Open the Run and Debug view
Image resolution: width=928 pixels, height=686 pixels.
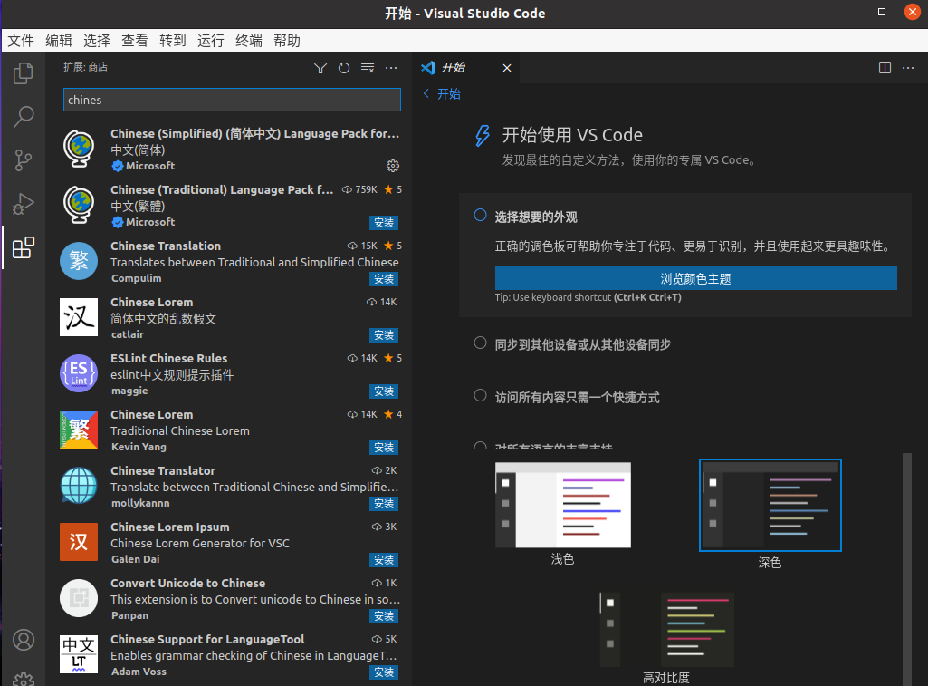click(x=23, y=204)
